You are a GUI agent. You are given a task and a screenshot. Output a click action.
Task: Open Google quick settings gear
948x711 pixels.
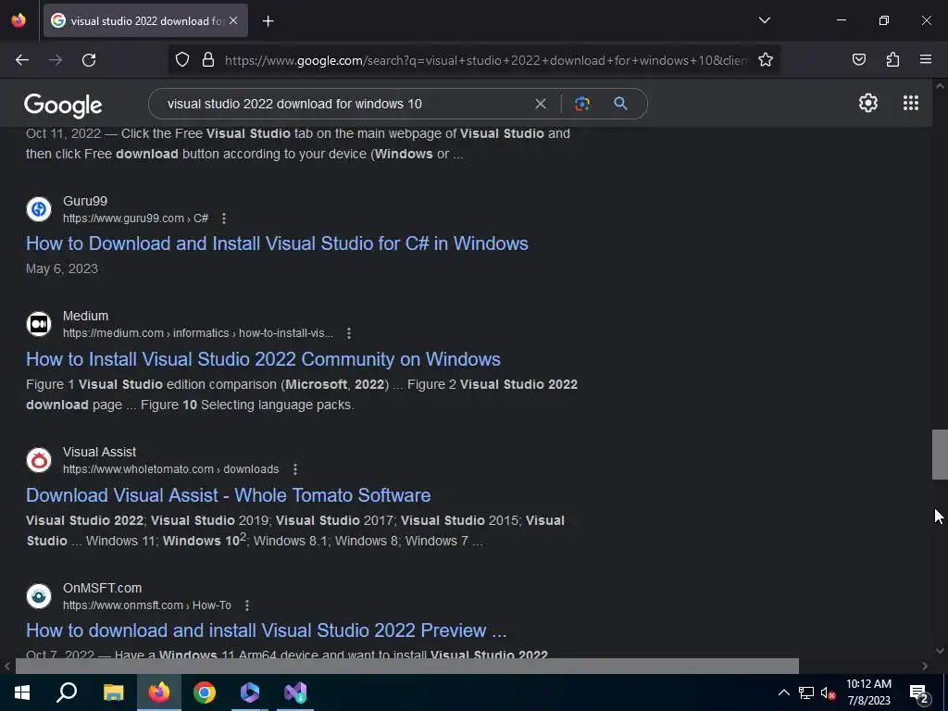[x=868, y=103]
